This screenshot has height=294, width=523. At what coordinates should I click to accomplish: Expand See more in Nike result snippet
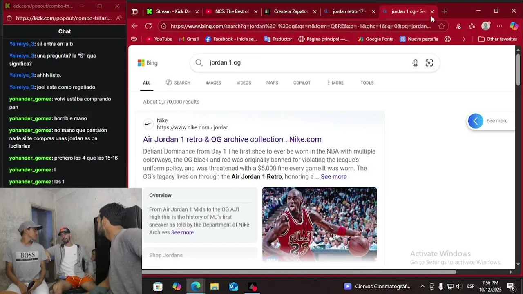[x=334, y=177]
